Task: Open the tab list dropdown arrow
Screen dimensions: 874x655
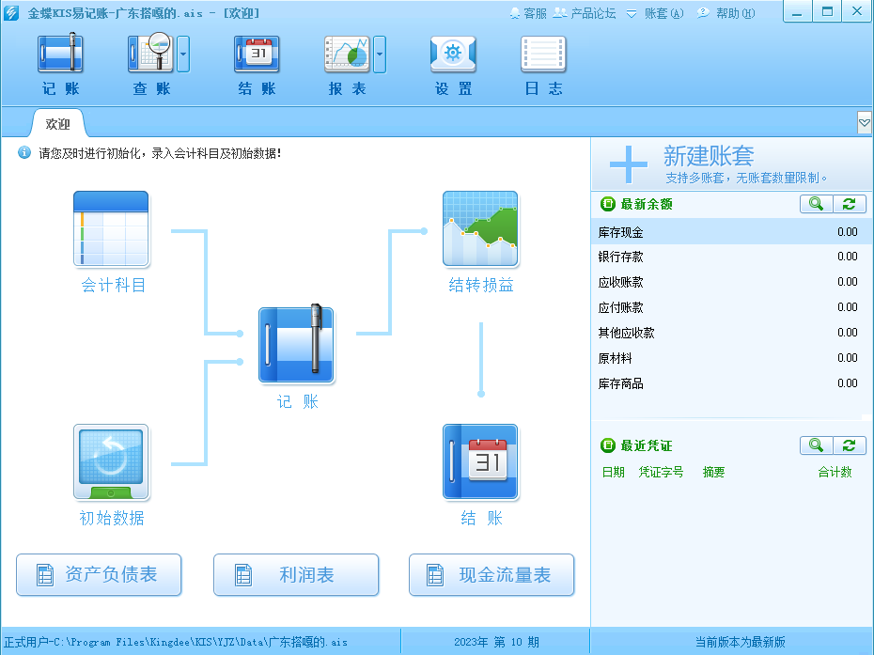Action: pos(865,123)
